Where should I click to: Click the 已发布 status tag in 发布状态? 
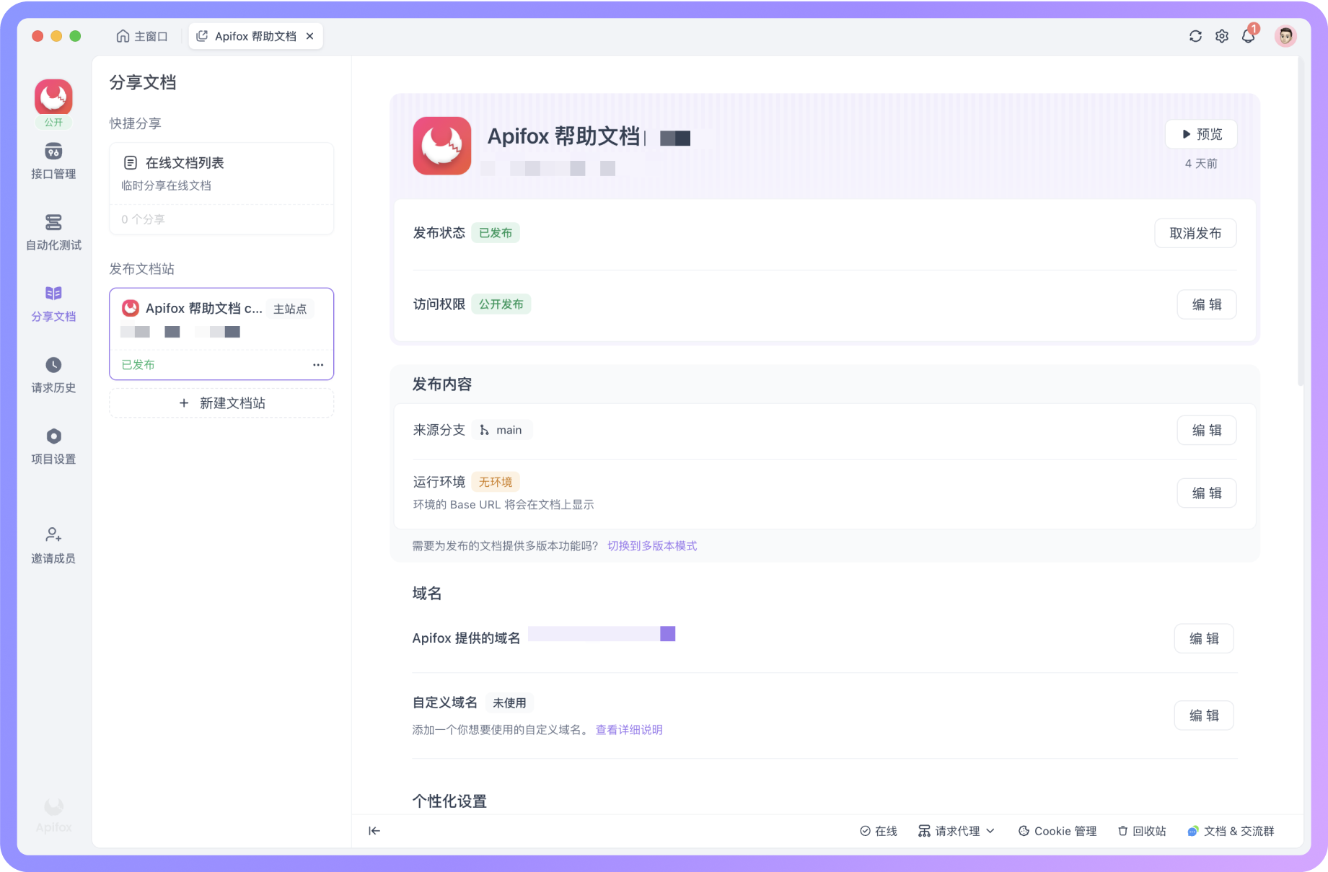pyautogui.click(x=496, y=233)
